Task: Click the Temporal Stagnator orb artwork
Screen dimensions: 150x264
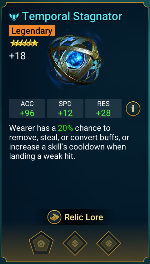Action: point(75,60)
